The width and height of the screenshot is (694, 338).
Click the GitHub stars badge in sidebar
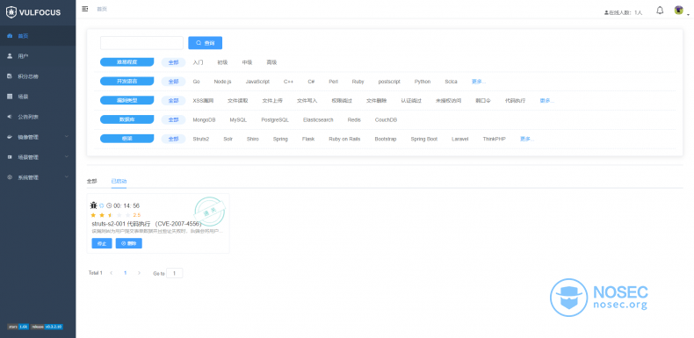tap(18, 327)
